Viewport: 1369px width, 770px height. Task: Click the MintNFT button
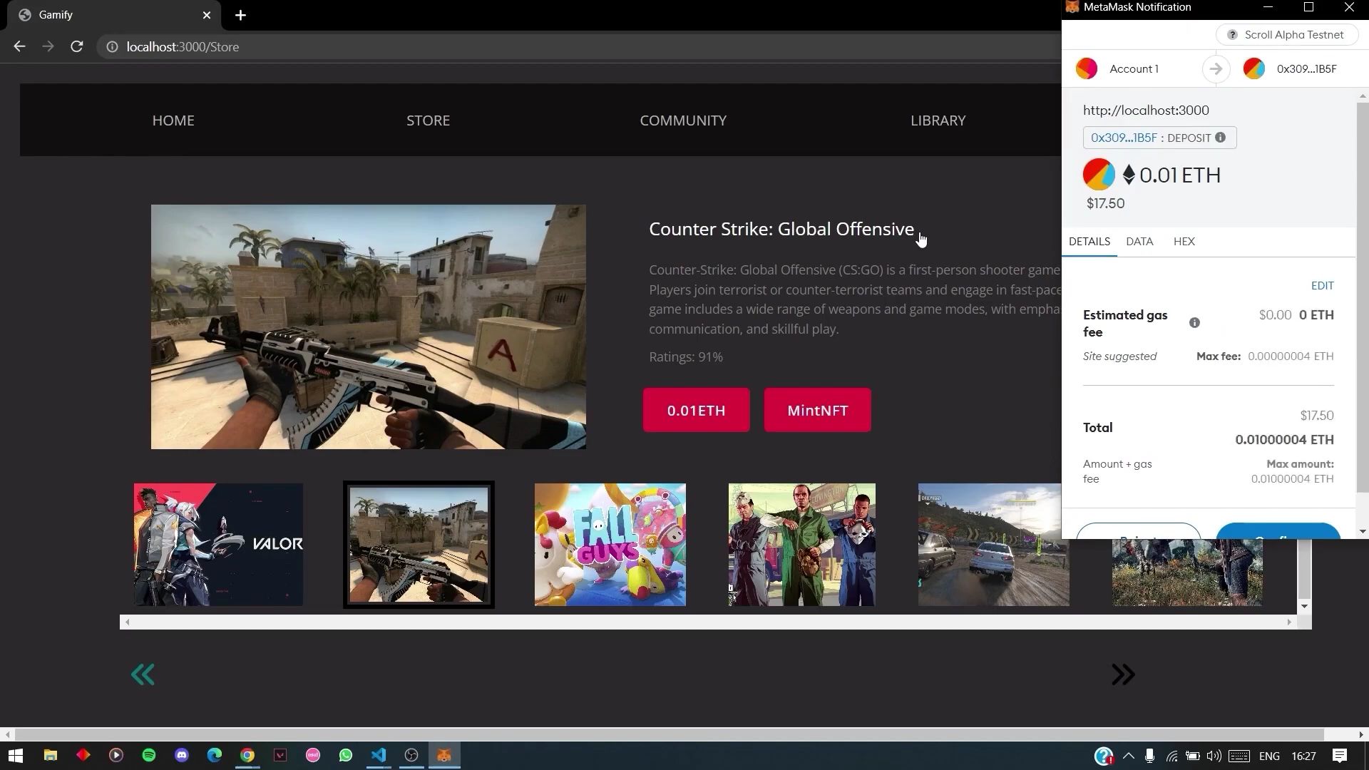817,410
